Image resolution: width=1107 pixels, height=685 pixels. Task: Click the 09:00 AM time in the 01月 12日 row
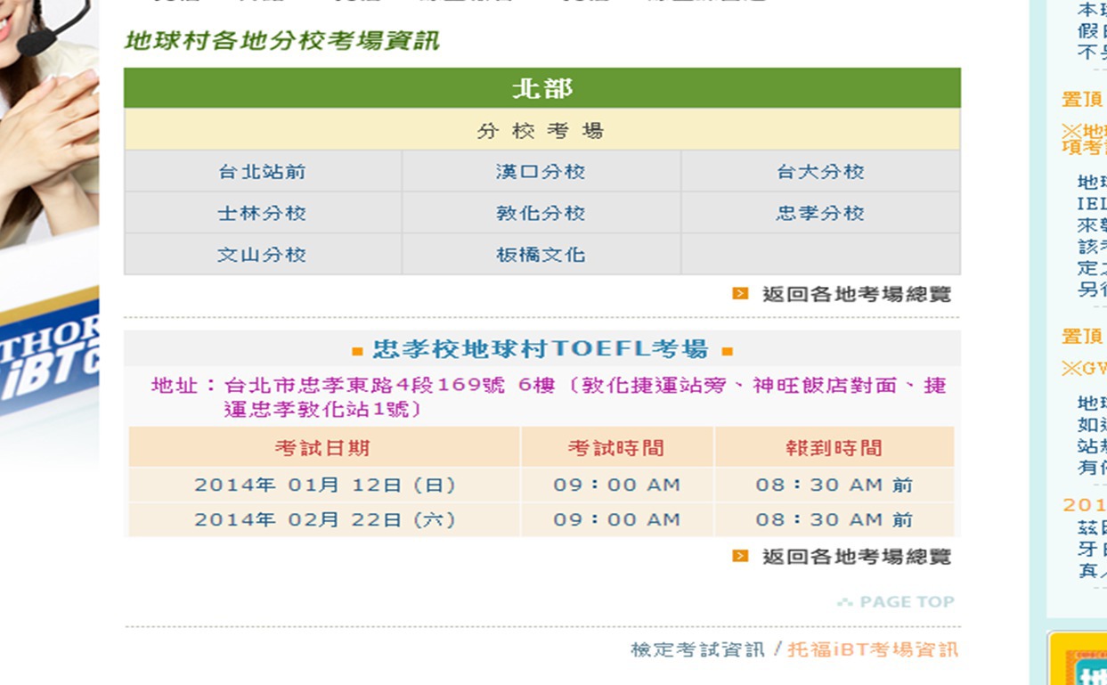point(616,485)
